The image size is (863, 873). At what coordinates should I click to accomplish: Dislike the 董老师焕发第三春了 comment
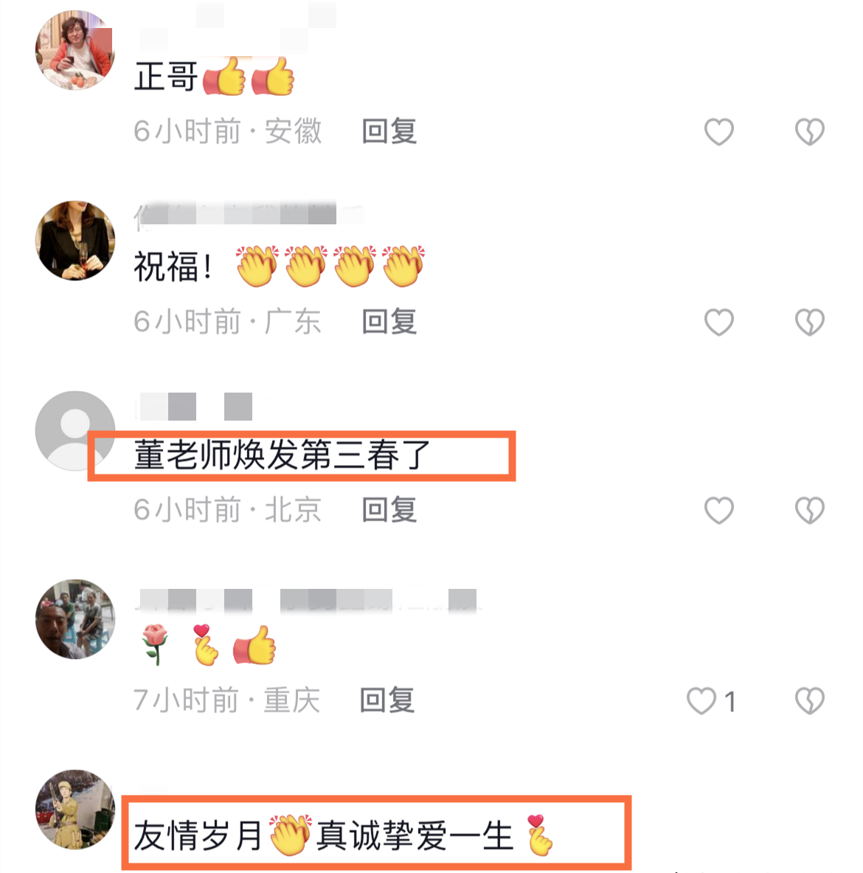[x=810, y=510]
